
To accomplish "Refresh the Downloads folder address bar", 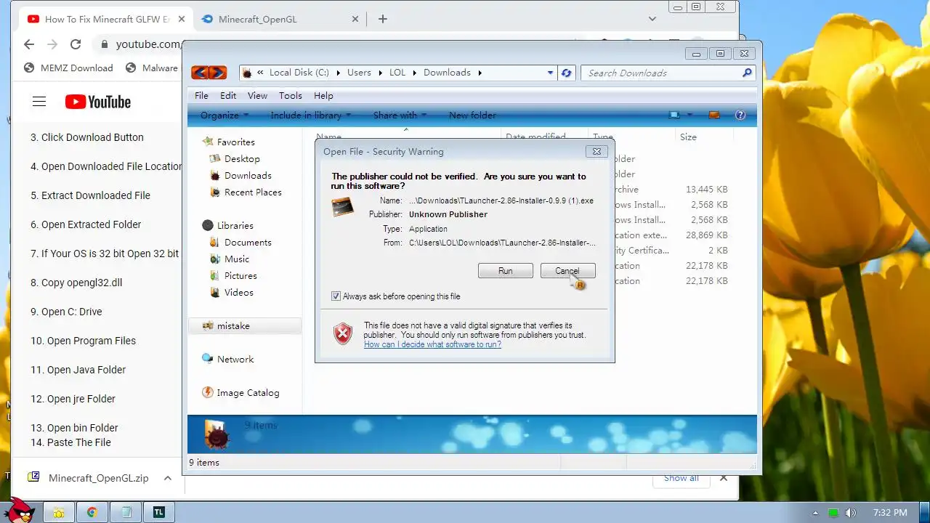I will (567, 73).
